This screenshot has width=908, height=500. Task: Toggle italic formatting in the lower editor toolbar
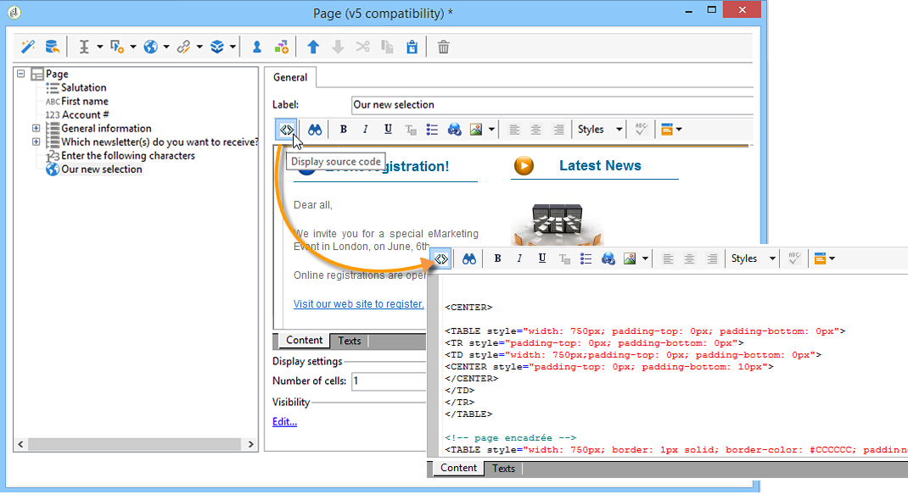click(519, 258)
